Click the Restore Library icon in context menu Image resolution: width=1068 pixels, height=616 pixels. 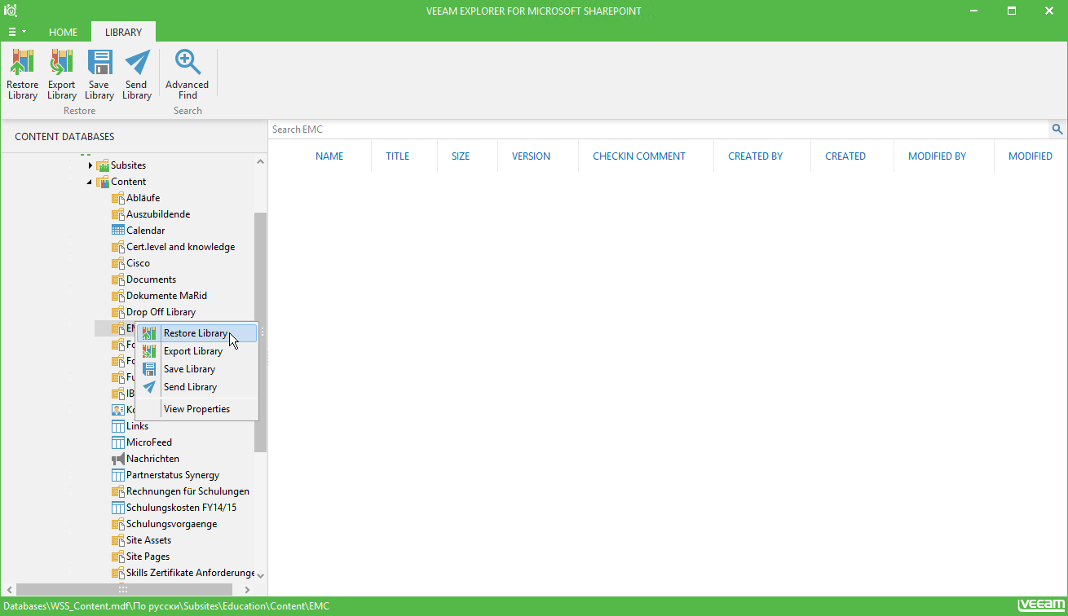(x=149, y=333)
